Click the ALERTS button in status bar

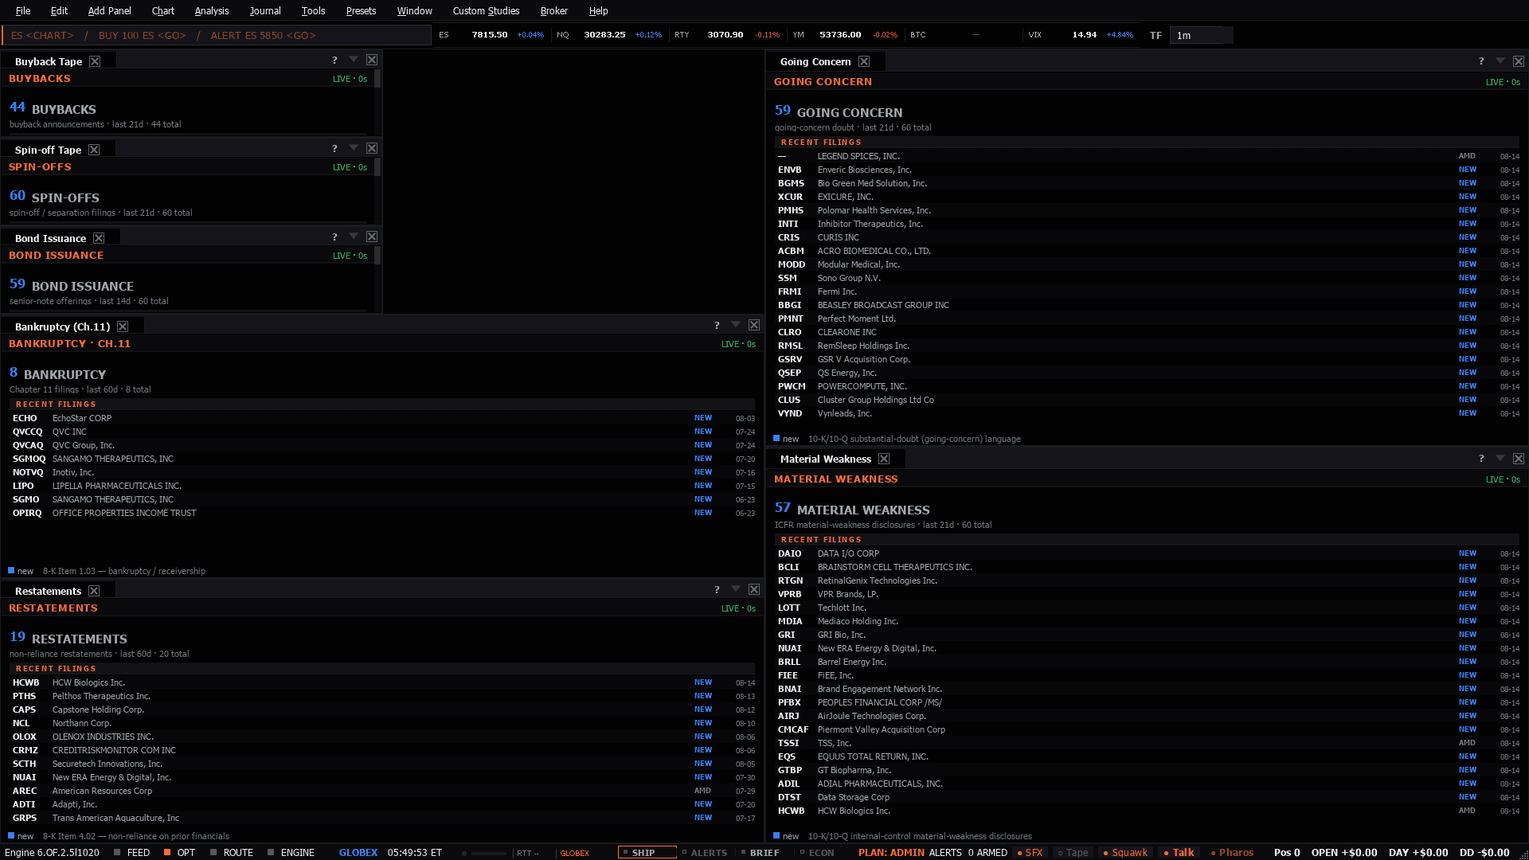pos(704,853)
